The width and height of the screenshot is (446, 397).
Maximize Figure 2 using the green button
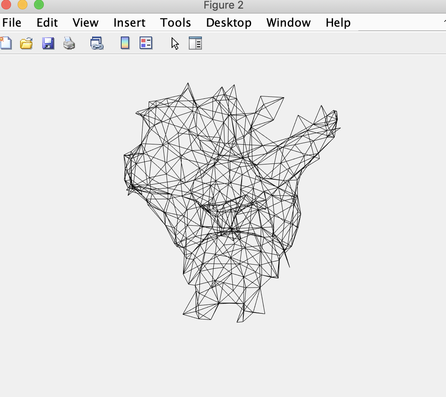[38, 5]
